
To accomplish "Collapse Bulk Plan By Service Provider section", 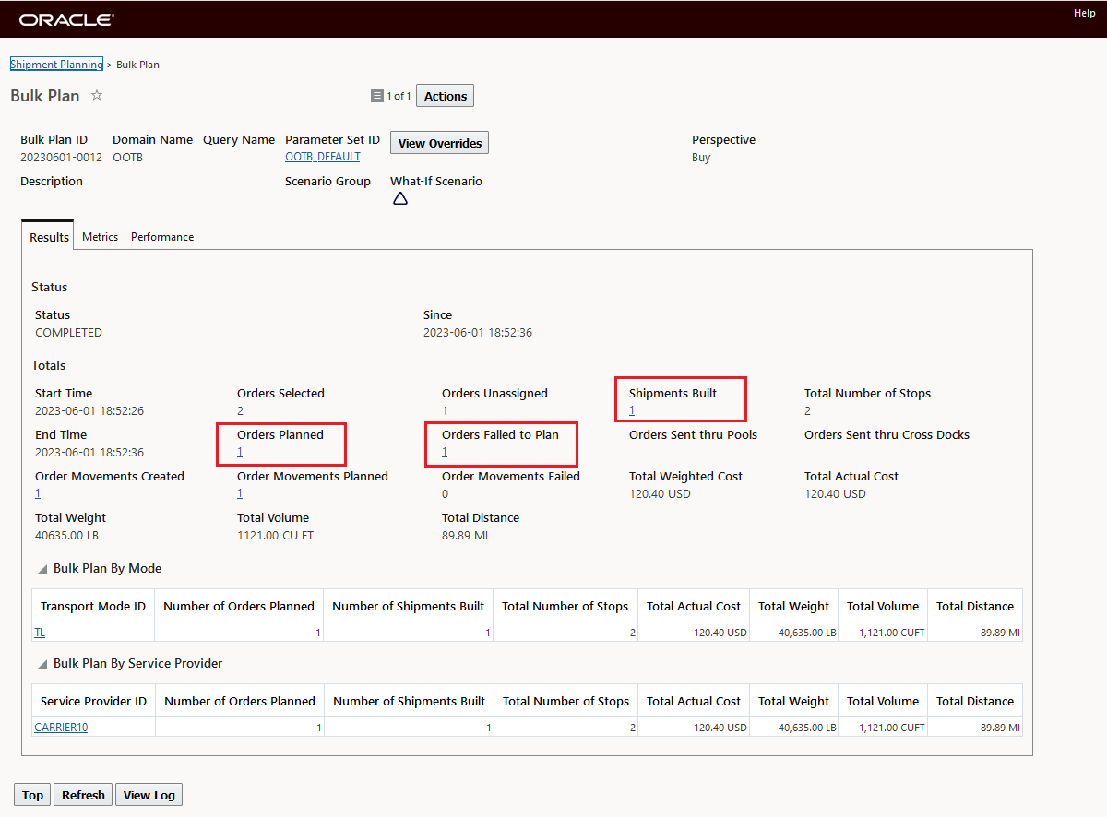I will (x=42, y=664).
